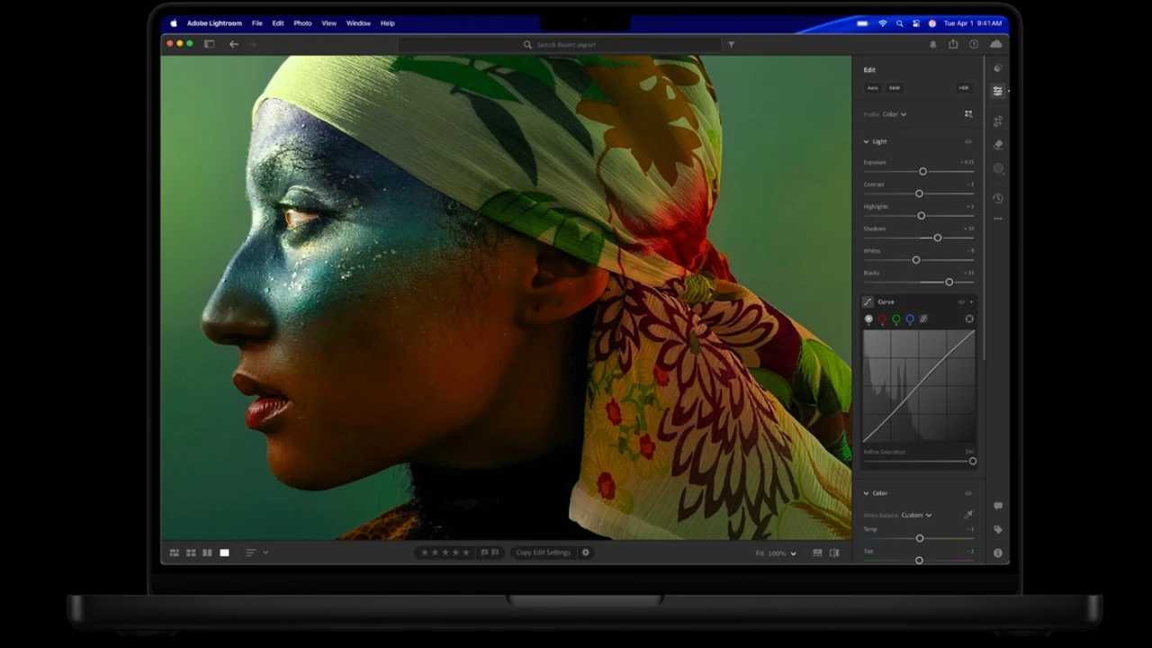Open the comments panel icon
The image size is (1152, 648).
pos(997,507)
